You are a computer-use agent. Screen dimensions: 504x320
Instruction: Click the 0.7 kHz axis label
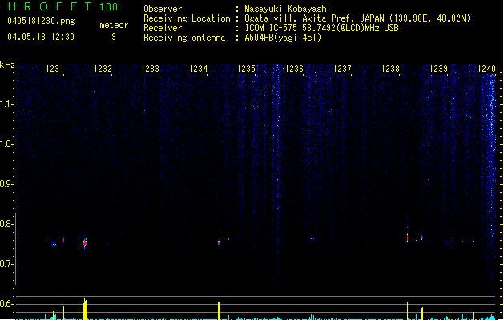(6, 264)
